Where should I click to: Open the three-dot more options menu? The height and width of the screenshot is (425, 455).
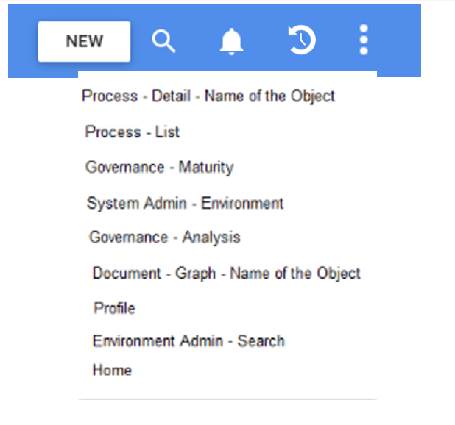tap(364, 40)
